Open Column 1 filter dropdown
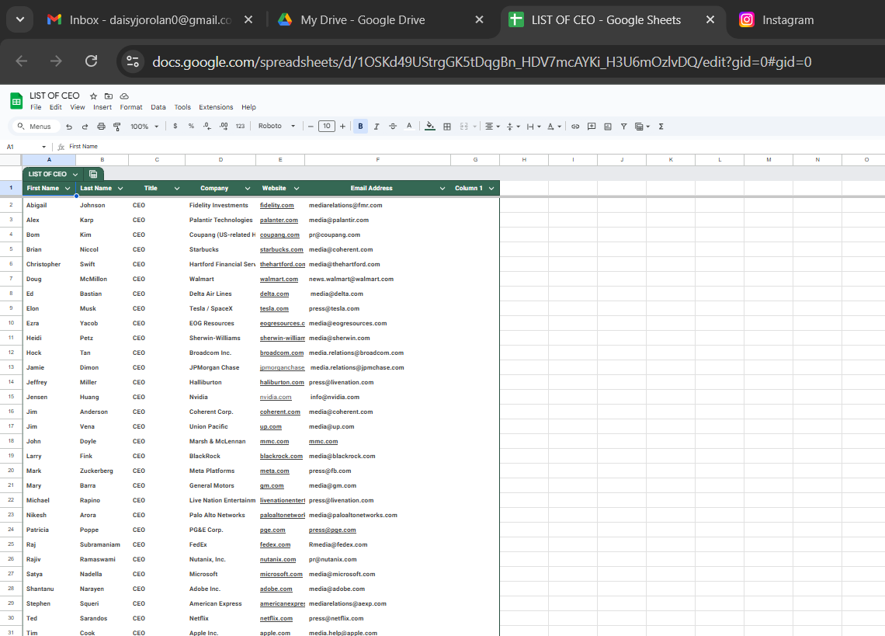 coord(491,188)
